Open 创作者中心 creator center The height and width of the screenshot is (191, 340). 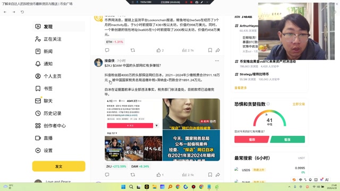coord(58,126)
